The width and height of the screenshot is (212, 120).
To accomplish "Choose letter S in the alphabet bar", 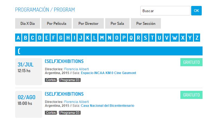I will pos(145,38).
